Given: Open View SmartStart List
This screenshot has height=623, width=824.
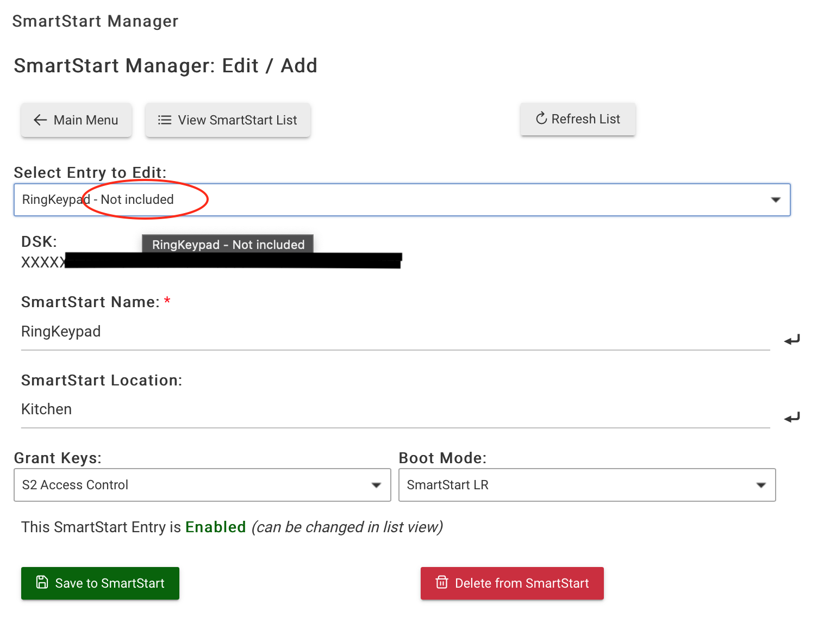Looking at the screenshot, I should [228, 120].
